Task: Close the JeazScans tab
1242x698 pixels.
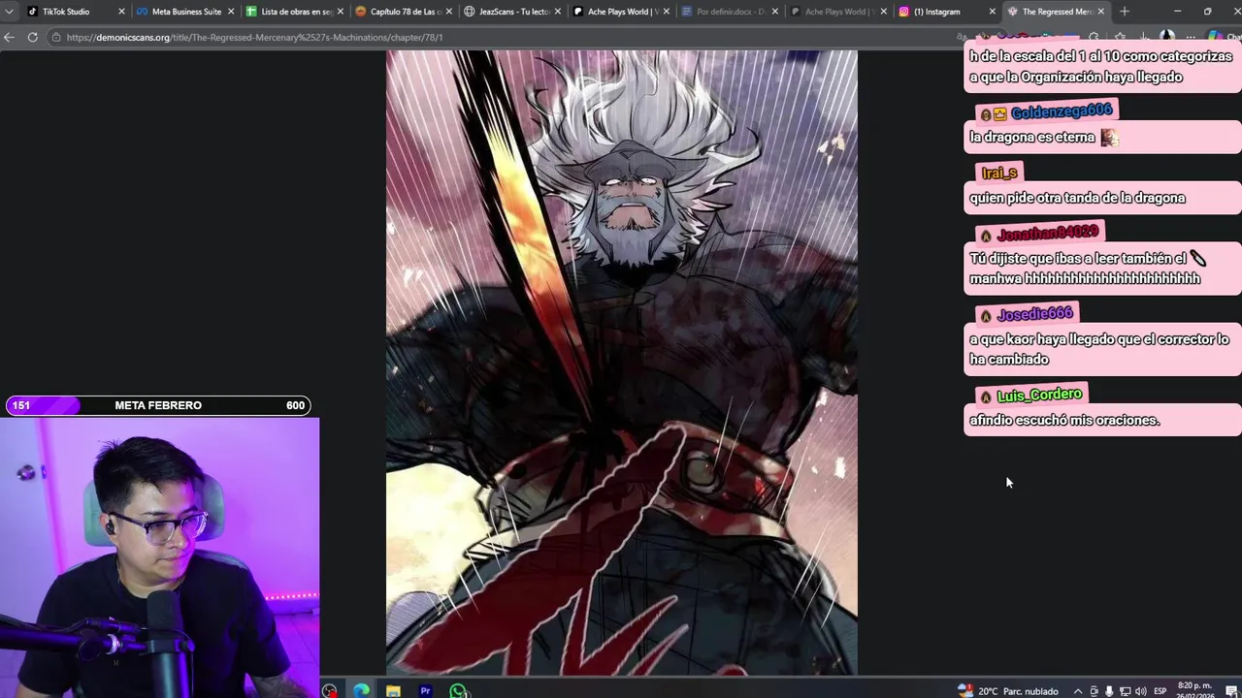Action: click(x=557, y=12)
